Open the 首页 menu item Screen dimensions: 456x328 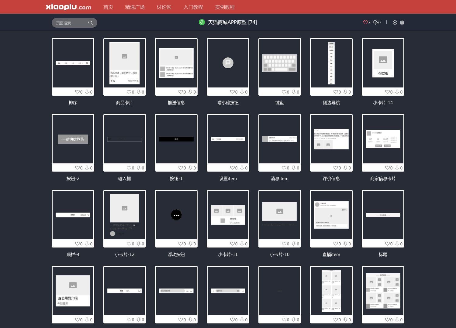(x=108, y=7)
